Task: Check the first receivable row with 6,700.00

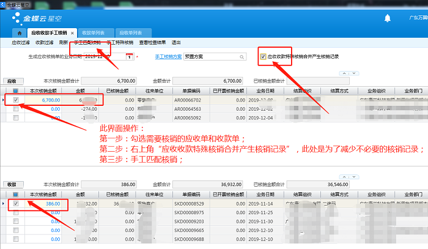Action: [x=16, y=100]
